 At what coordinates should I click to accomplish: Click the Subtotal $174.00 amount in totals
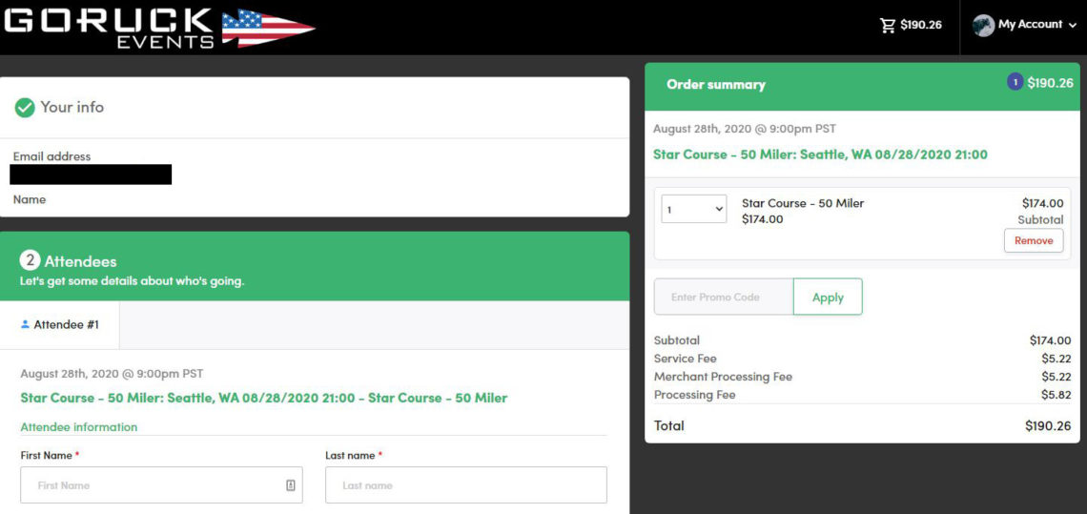(x=1050, y=340)
